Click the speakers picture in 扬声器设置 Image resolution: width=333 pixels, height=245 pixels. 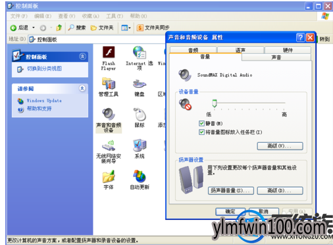(191, 180)
